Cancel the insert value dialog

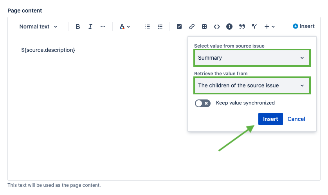tap(296, 119)
